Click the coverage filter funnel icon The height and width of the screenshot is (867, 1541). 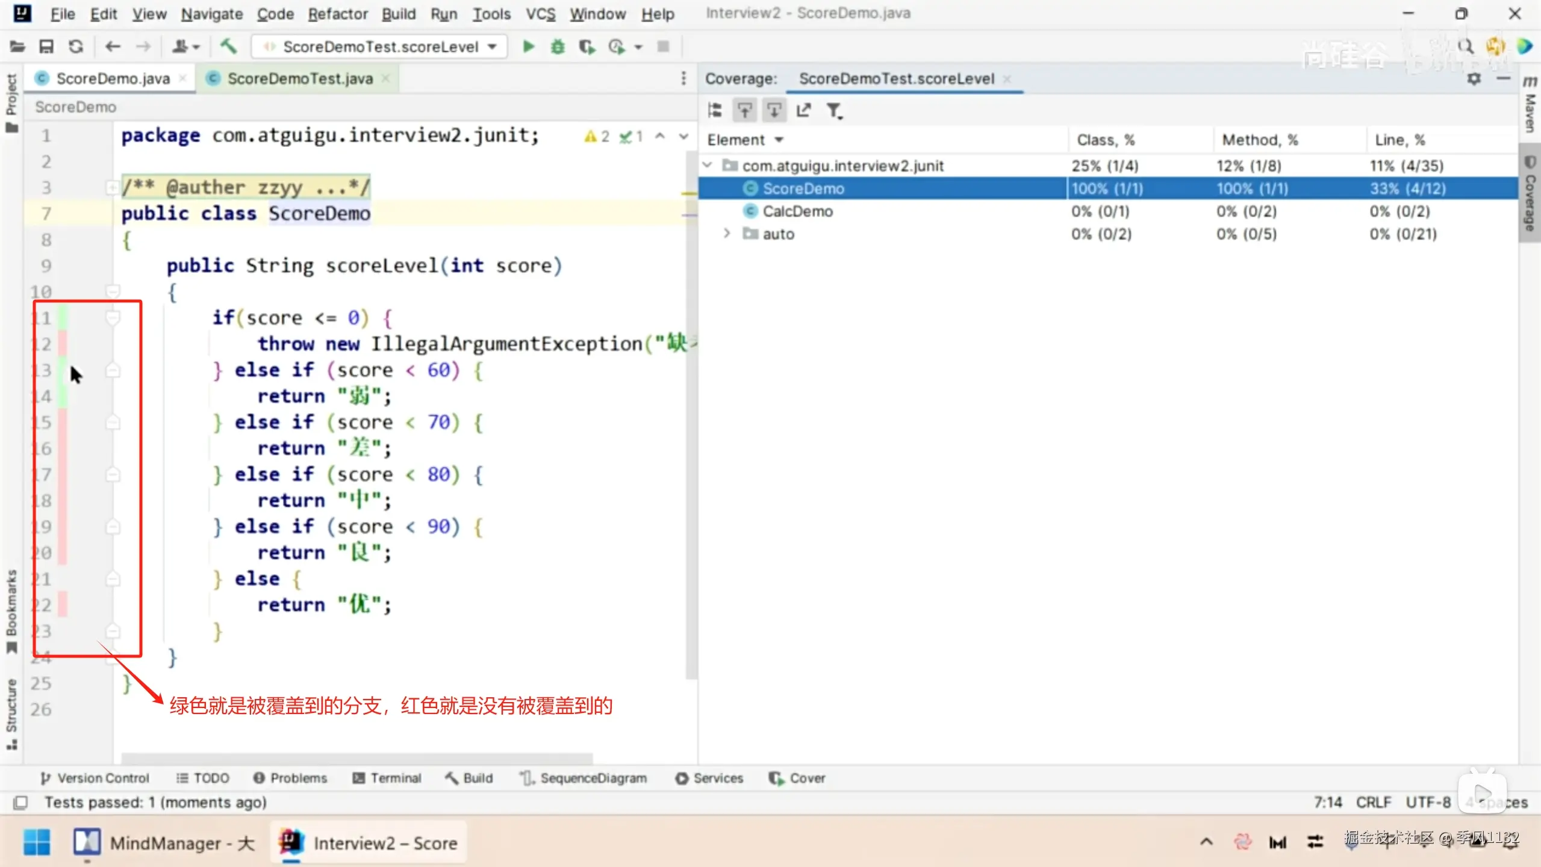(833, 110)
